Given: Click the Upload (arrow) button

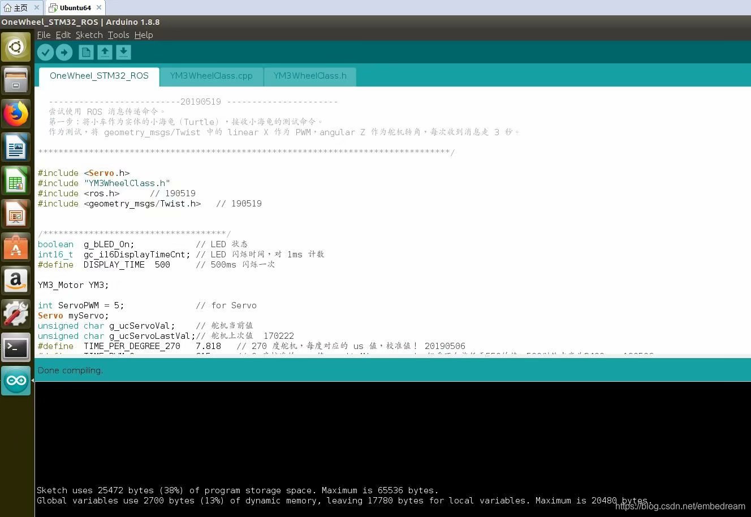Looking at the screenshot, I should (x=64, y=53).
